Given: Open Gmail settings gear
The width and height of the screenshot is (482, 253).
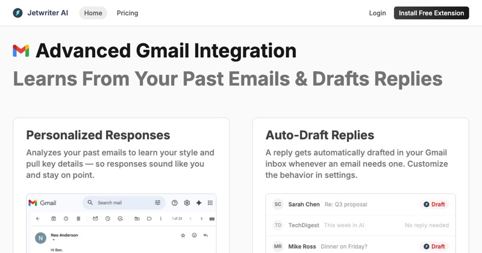Looking at the screenshot, I should [x=187, y=202].
